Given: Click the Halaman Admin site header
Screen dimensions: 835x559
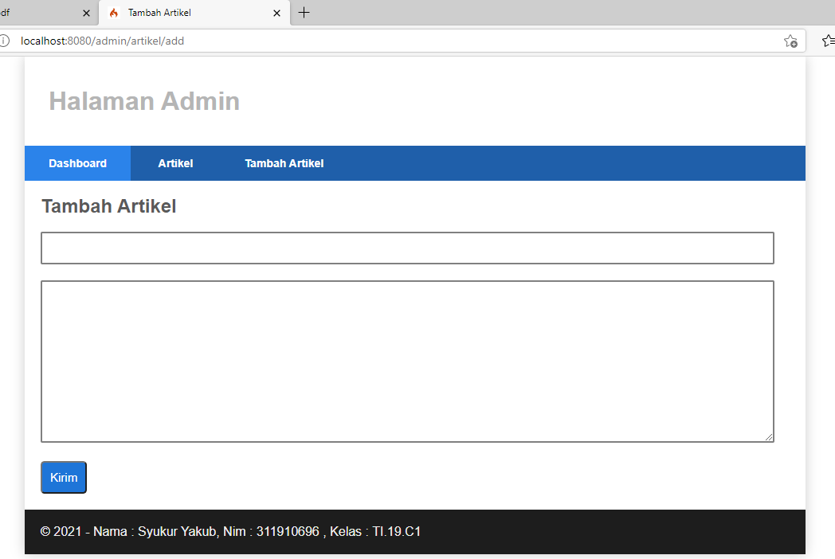Looking at the screenshot, I should 144,101.
